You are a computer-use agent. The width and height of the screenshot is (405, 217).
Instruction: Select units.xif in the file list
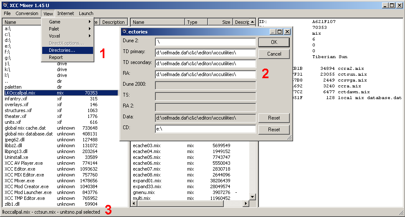[x=13, y=122]
